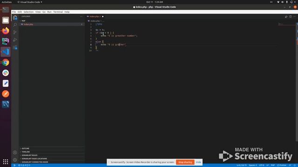Open the Accounts icon in activity bar
Image resolution: width=298 pixels, height=167 pixels.
(15, 153)
